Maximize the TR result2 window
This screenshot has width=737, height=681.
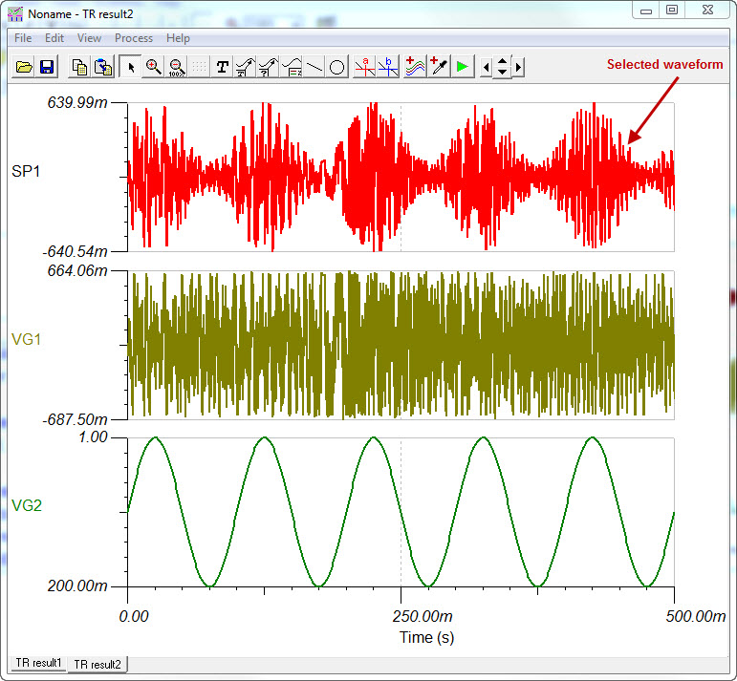point(672,10)
